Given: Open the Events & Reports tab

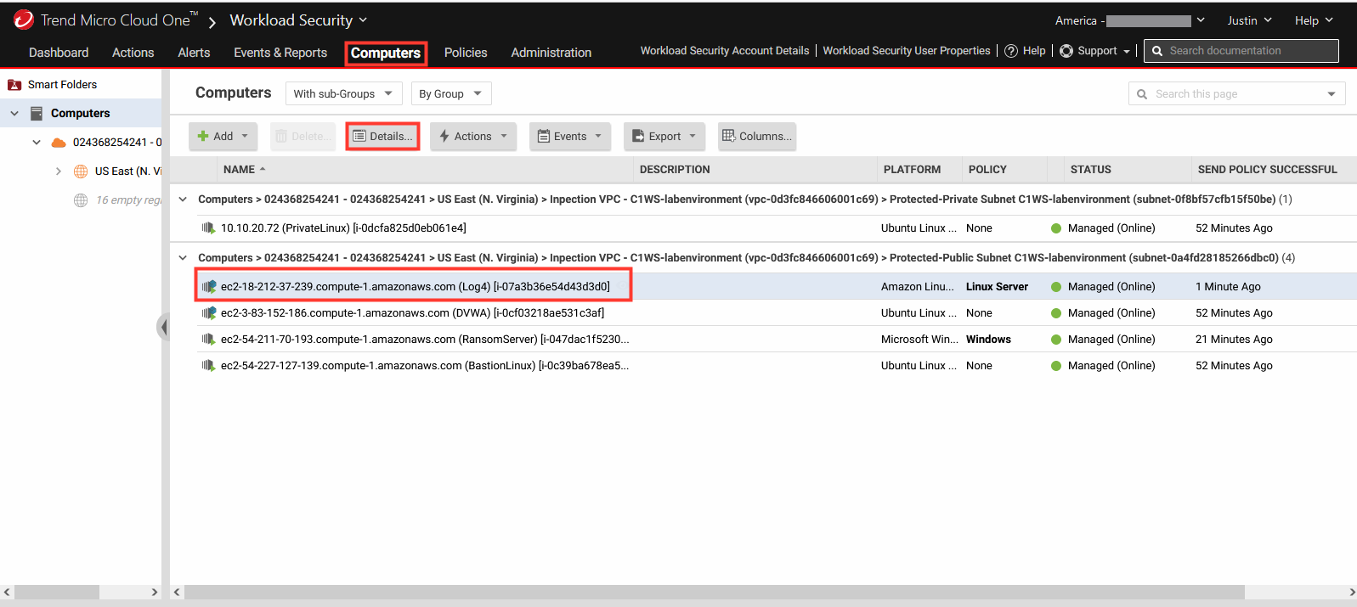Looking at the screenshot, I should pos(280,53).
